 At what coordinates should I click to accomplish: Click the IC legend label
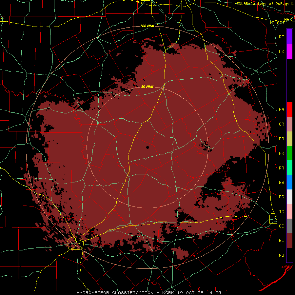281,212
